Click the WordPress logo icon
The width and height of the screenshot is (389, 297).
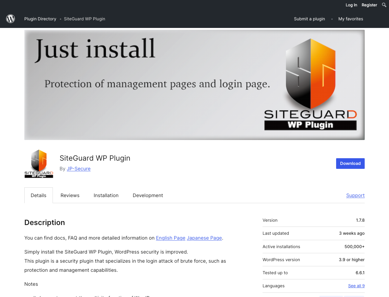click(x=11, y=19)
